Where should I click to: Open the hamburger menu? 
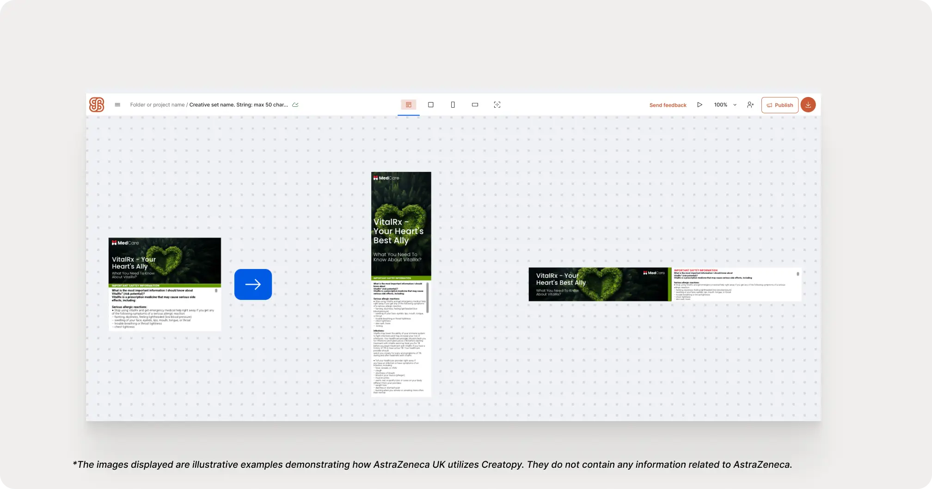tap(117, 105)
